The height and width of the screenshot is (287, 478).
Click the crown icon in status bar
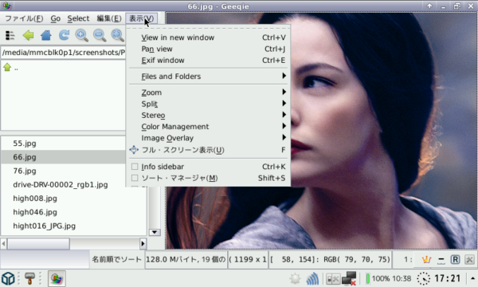coord(426,260)
